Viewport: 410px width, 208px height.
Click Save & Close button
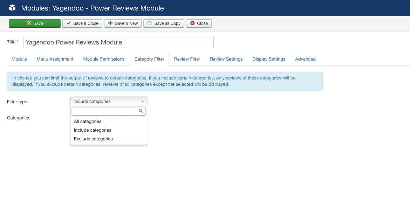point(82,23)
